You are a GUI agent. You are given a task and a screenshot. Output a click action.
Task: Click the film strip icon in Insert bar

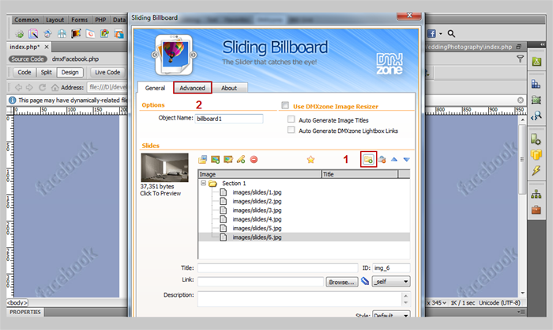(x=76, y=34)
